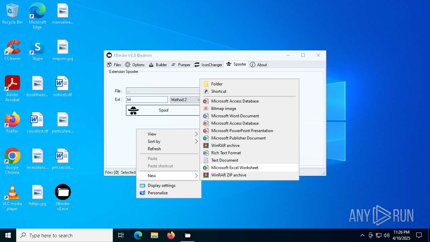The width and height of the screenshot is (430, 242).
Task: Select the Google Chrome desktop icon
Action: pos(12,161)
